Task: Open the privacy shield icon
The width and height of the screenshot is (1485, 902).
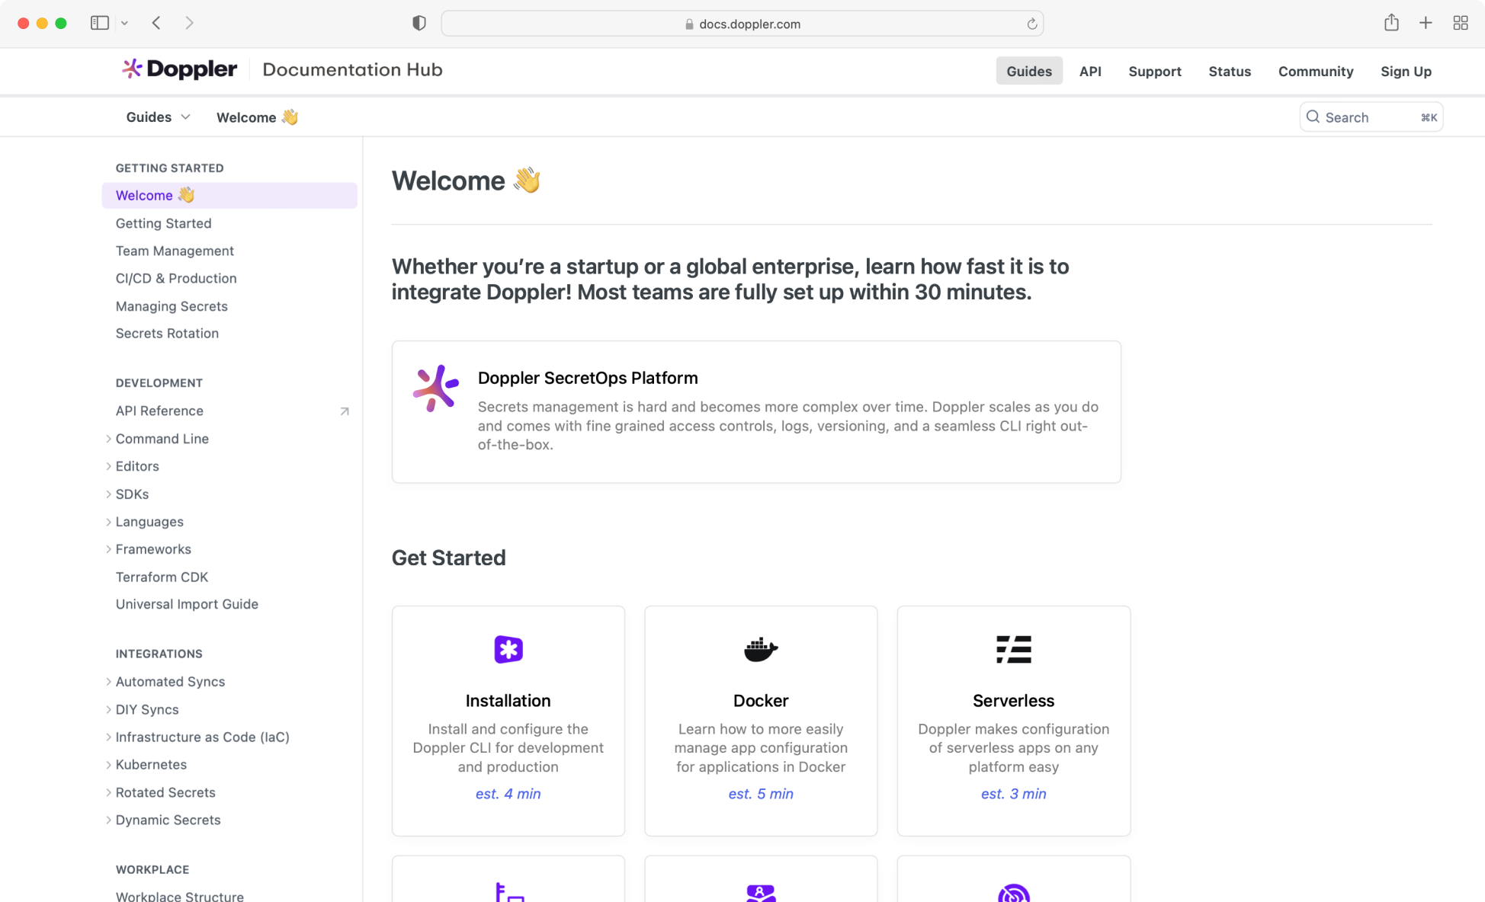Action: click(x=419, y=23)
